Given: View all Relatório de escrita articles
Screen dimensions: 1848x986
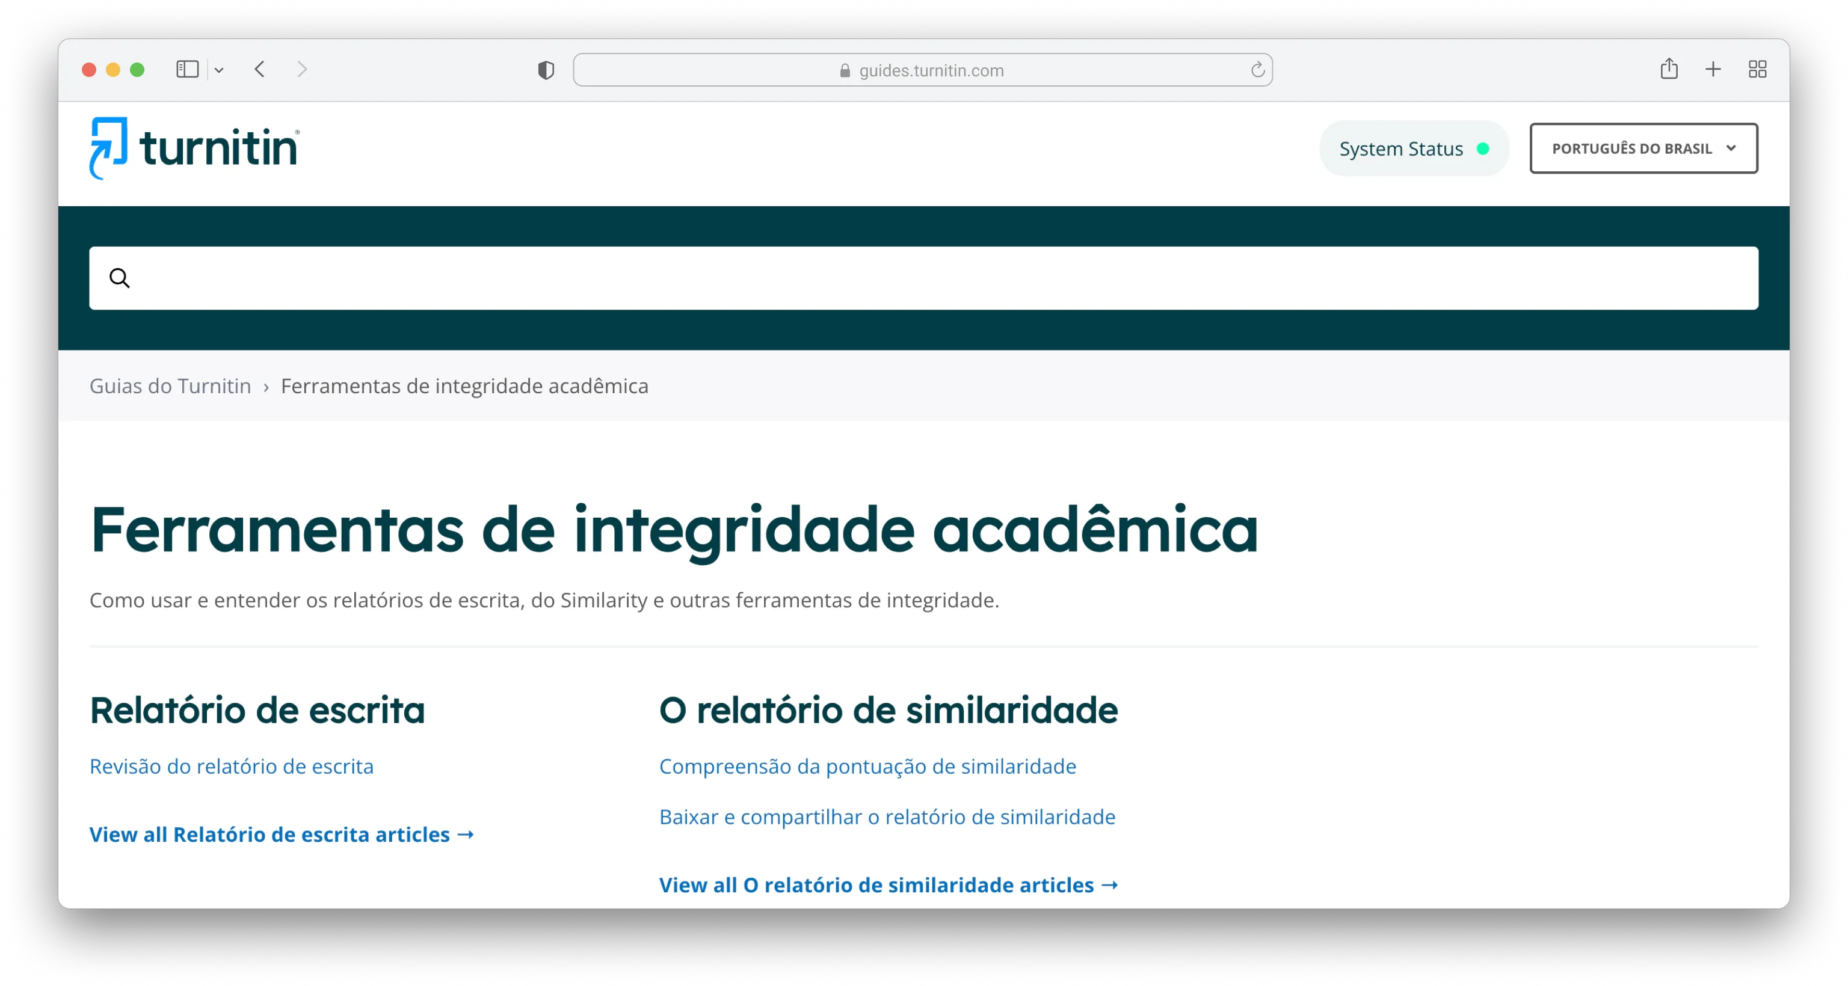Looking at the screenshot, I should point(281,834).
